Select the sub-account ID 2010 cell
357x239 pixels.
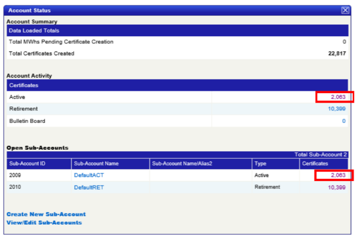point(39,187)
